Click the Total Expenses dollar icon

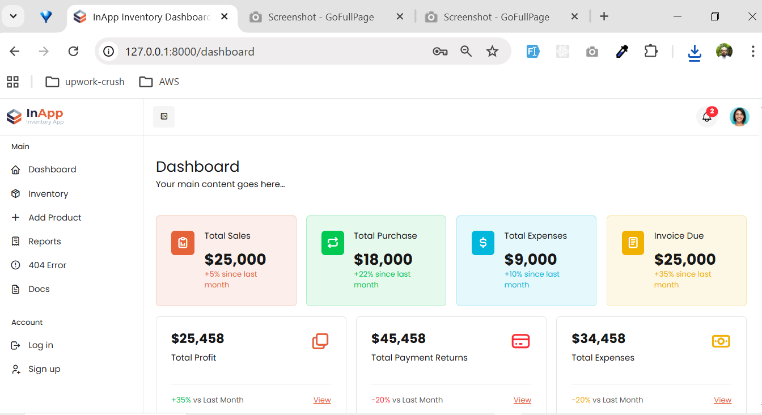point(482,243)
